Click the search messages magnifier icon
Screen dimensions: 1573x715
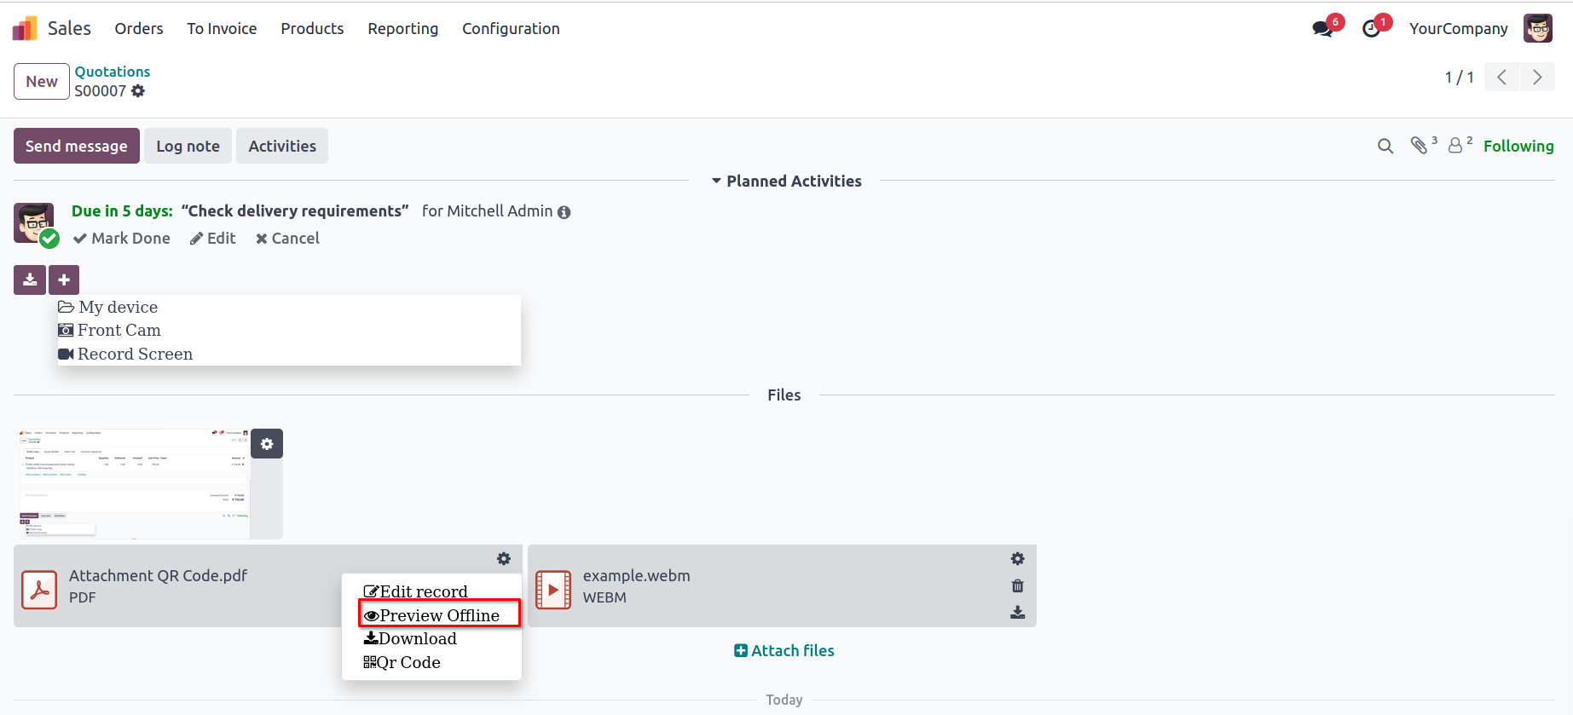click(x=1385, y=147)
